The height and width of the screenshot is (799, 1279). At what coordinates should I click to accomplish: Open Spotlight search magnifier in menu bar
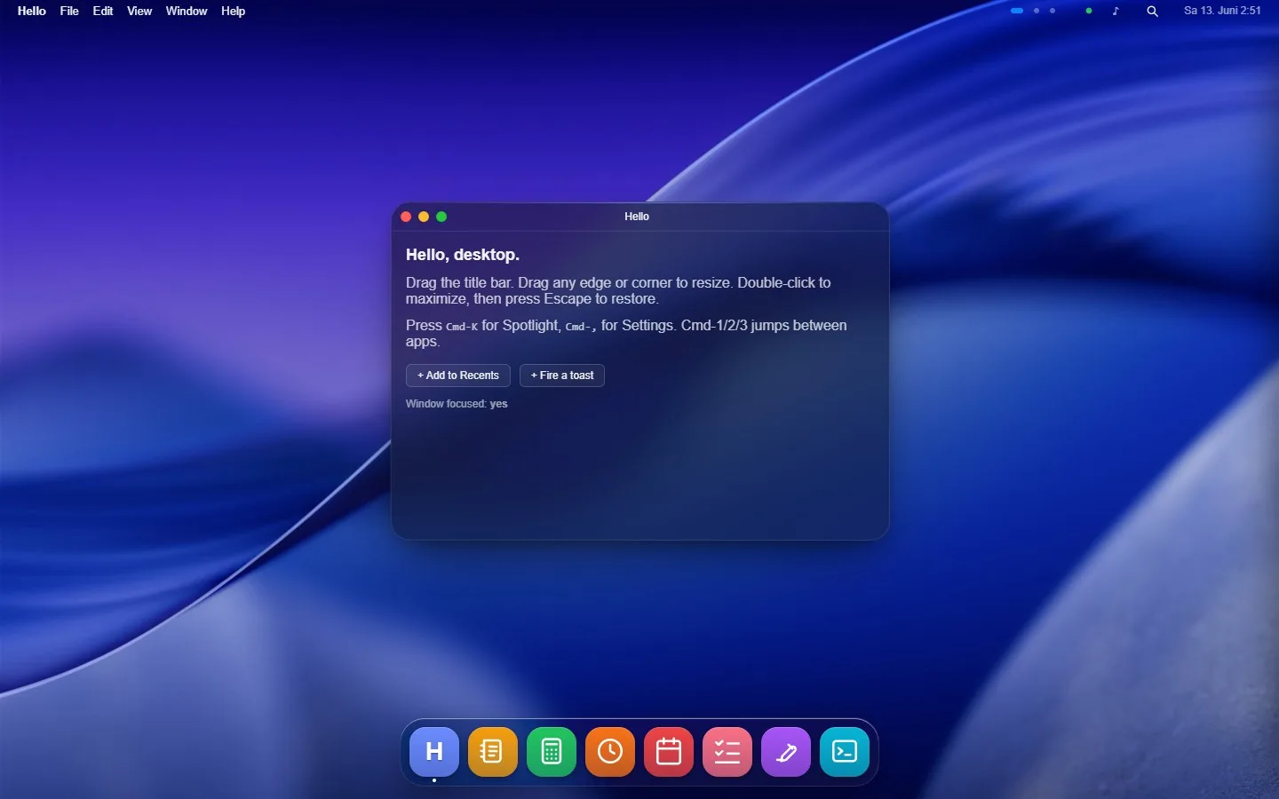[x=1152, y=11]
